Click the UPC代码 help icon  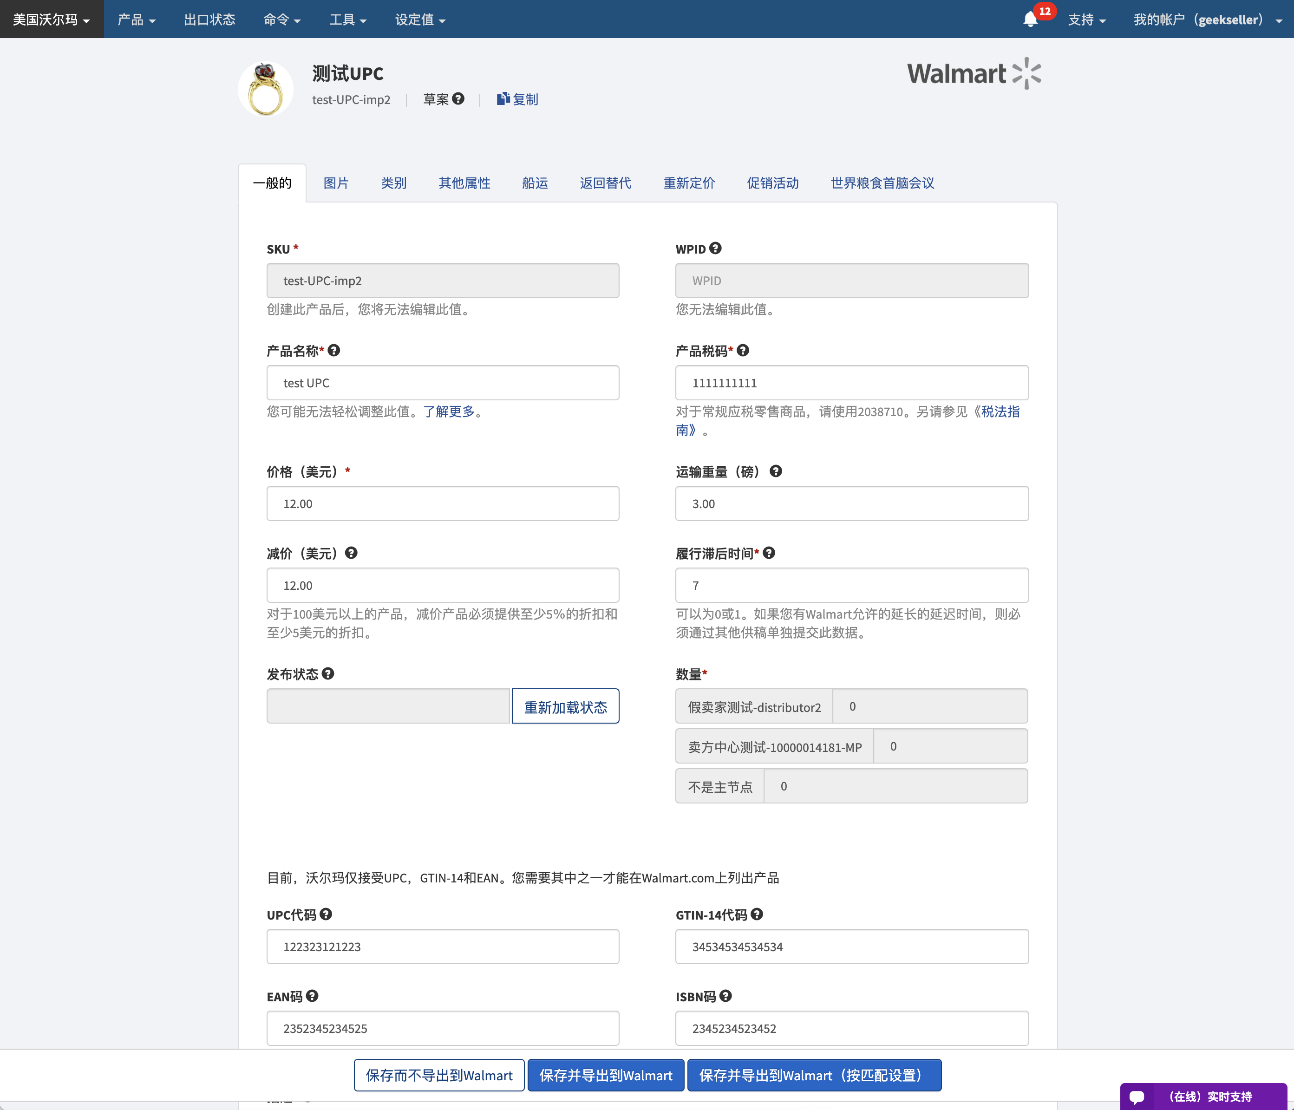[326, 914]
